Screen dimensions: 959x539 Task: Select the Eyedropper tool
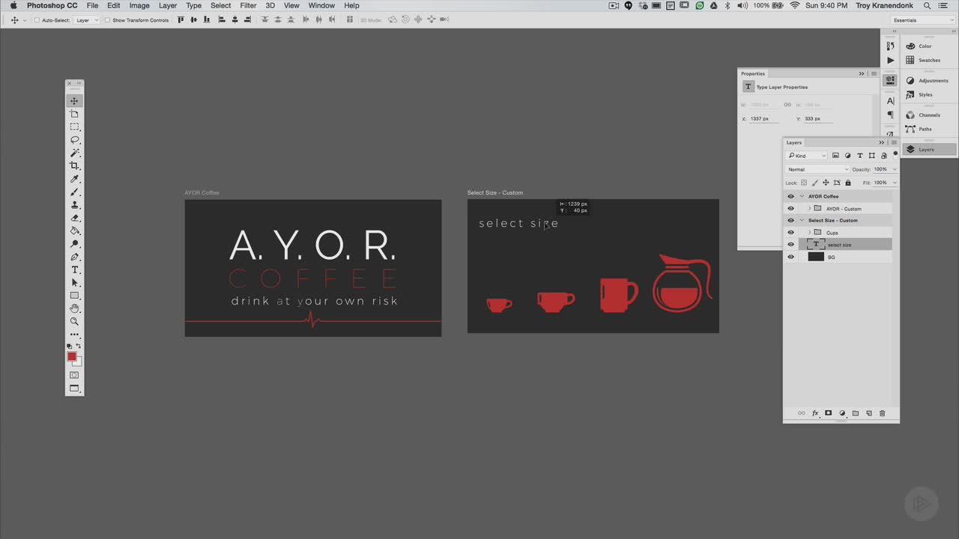[x=74, y=179]
